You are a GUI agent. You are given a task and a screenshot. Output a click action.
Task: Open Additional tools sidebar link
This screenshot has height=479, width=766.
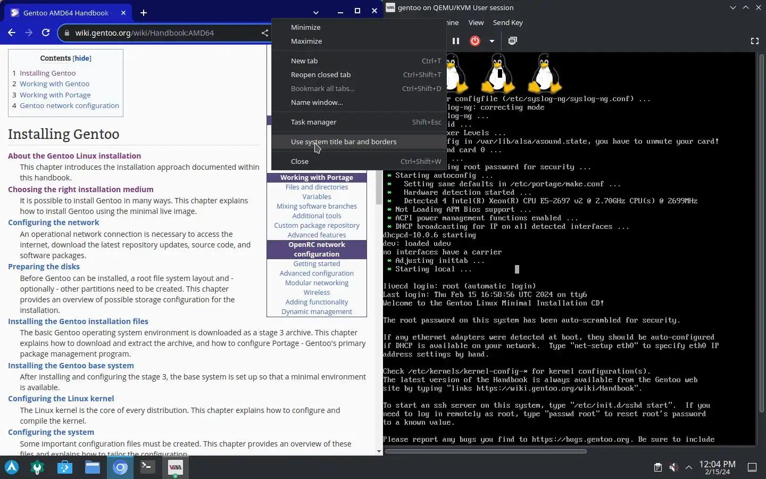tap(317, 216)
